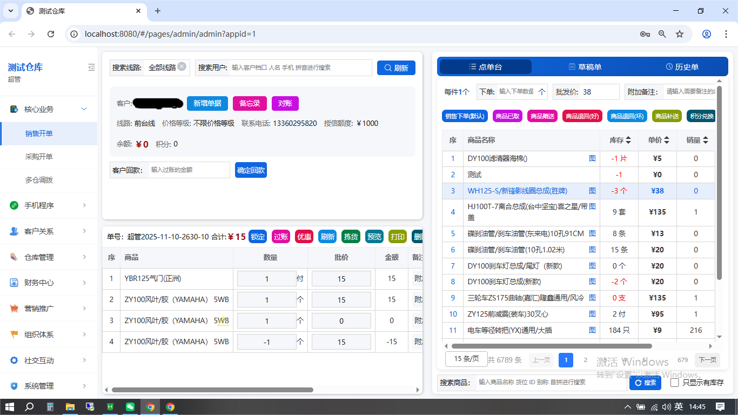Sort the product list by 单价
The image size is (738, 415).
coord(667,140)
